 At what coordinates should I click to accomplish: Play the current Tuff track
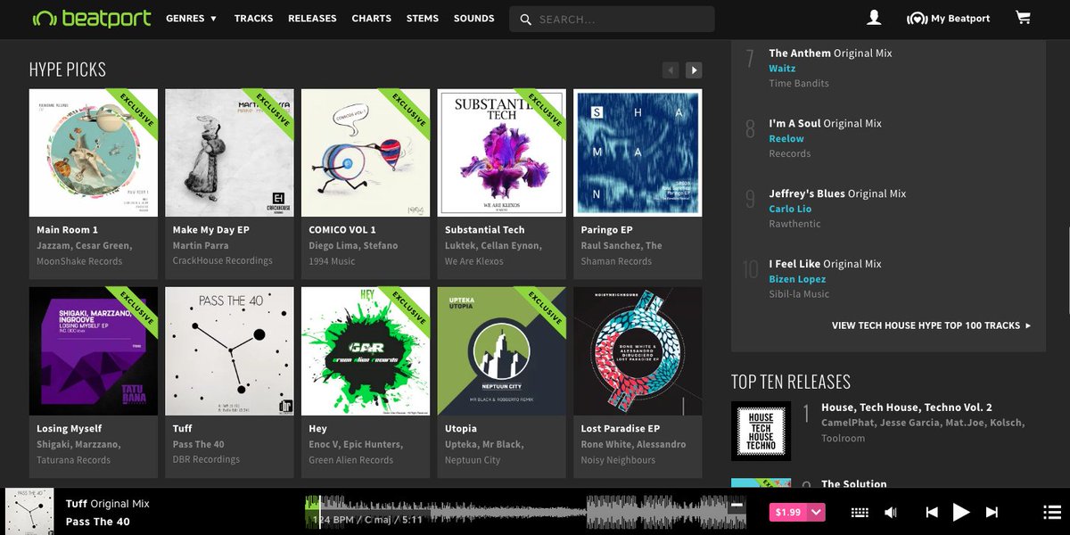pos(961,512)
